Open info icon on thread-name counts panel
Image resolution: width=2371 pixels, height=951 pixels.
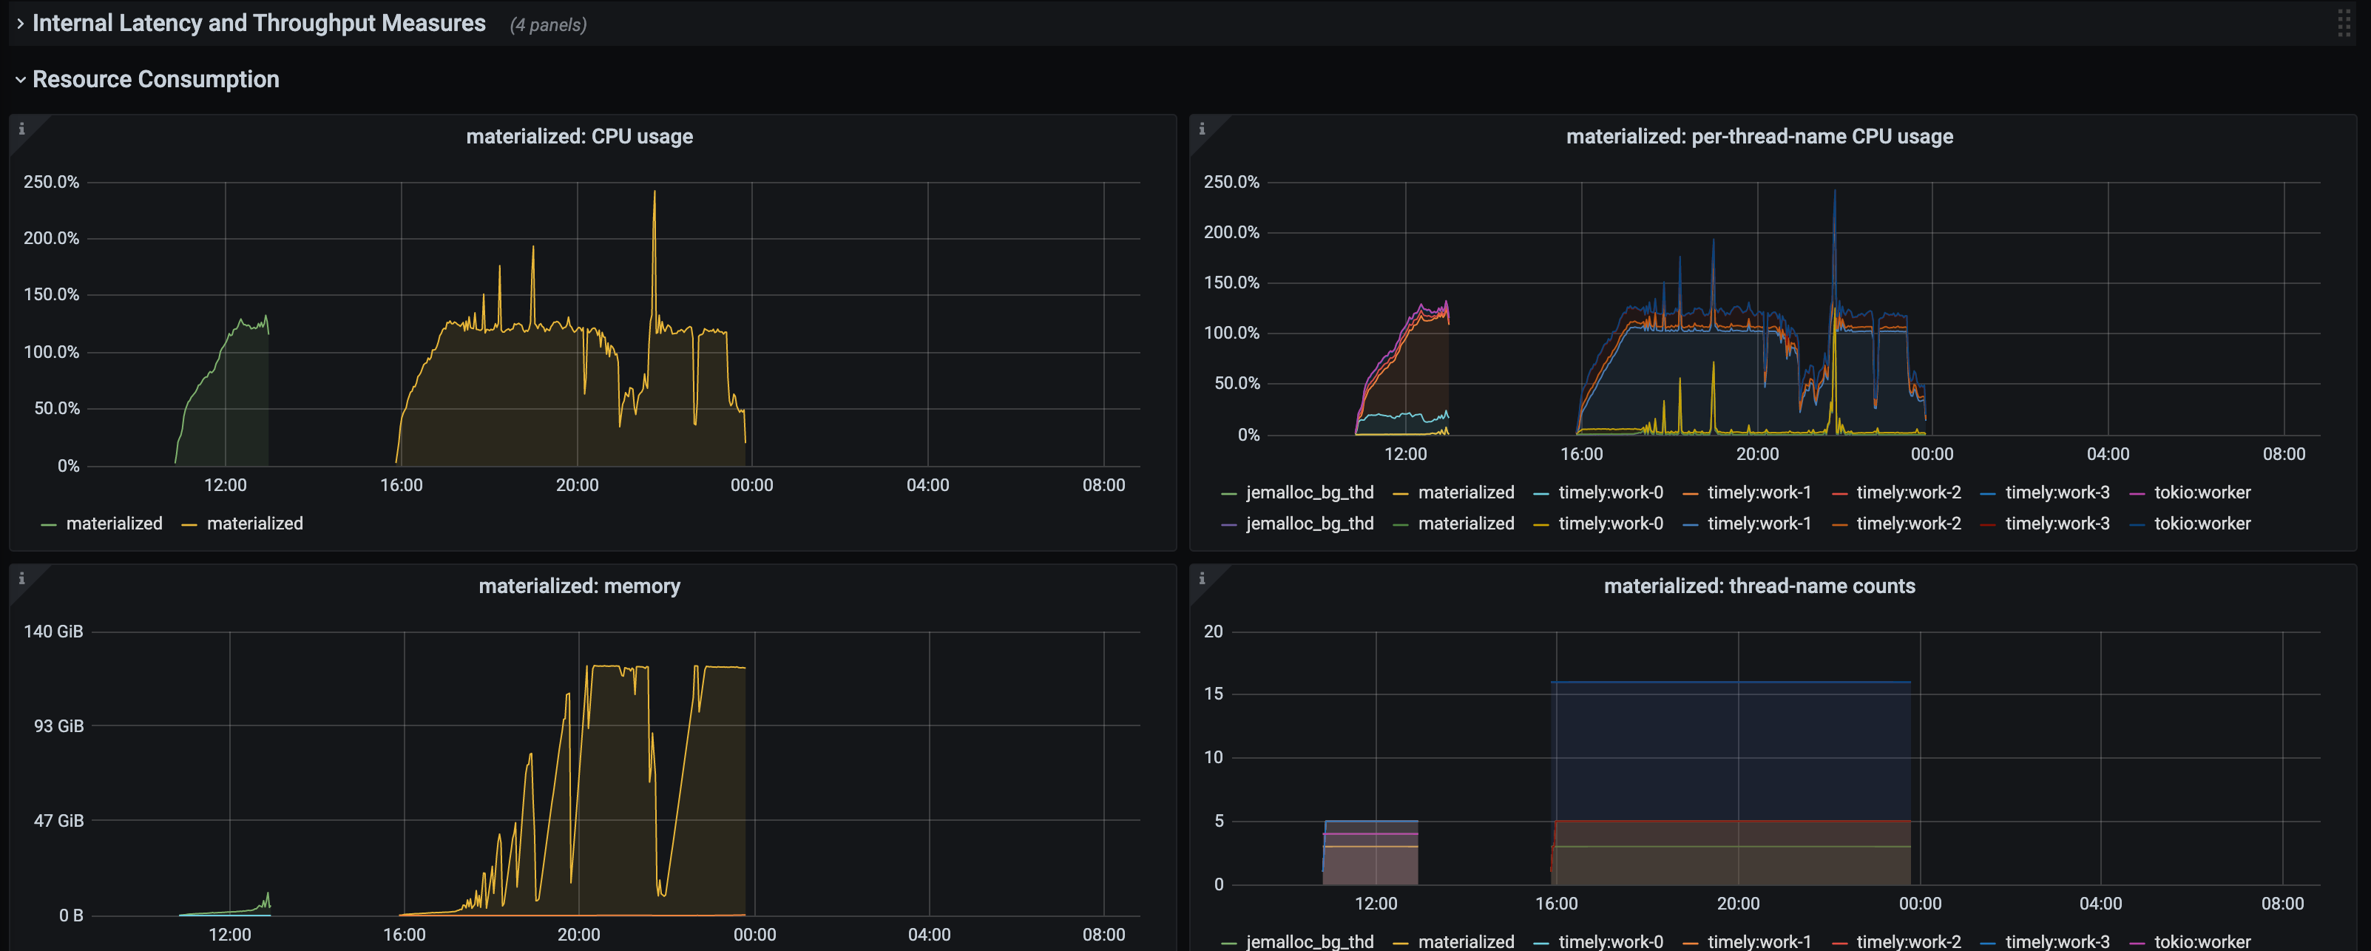1202,578
